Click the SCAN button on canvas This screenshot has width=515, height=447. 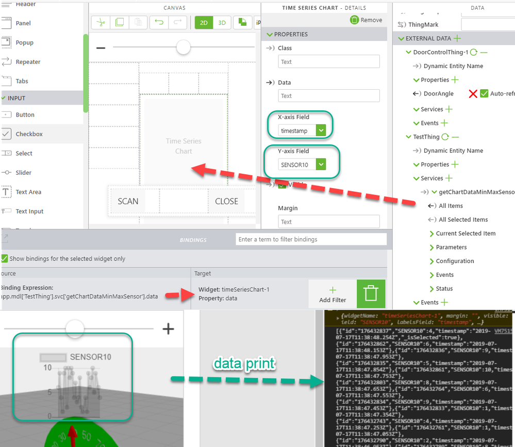tap(128, 202)
